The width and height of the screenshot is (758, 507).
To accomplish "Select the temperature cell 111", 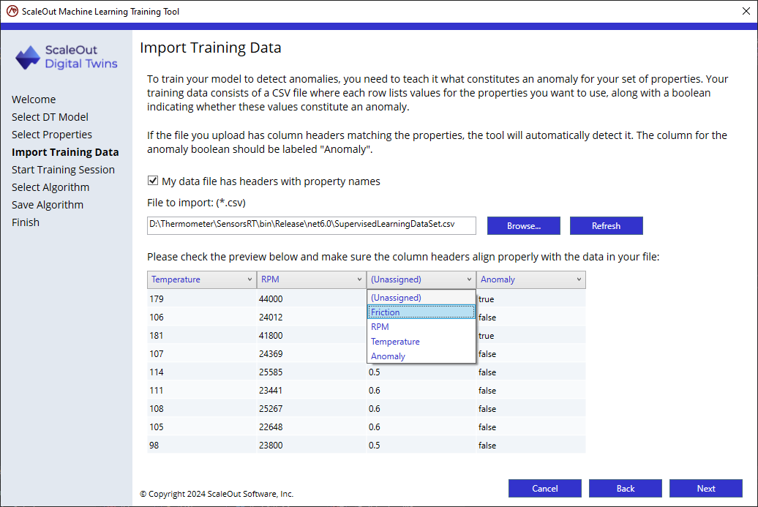I will pyautogui.click(x=202, y=391).
